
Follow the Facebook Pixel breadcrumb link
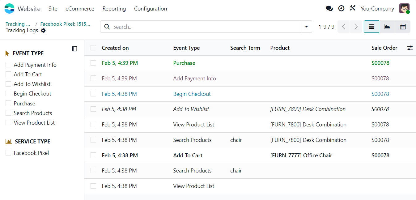point(65,24)
